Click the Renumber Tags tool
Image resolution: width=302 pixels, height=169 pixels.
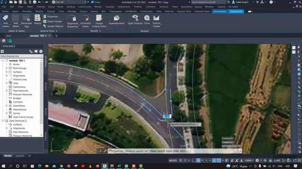click(x=26, y=21)
